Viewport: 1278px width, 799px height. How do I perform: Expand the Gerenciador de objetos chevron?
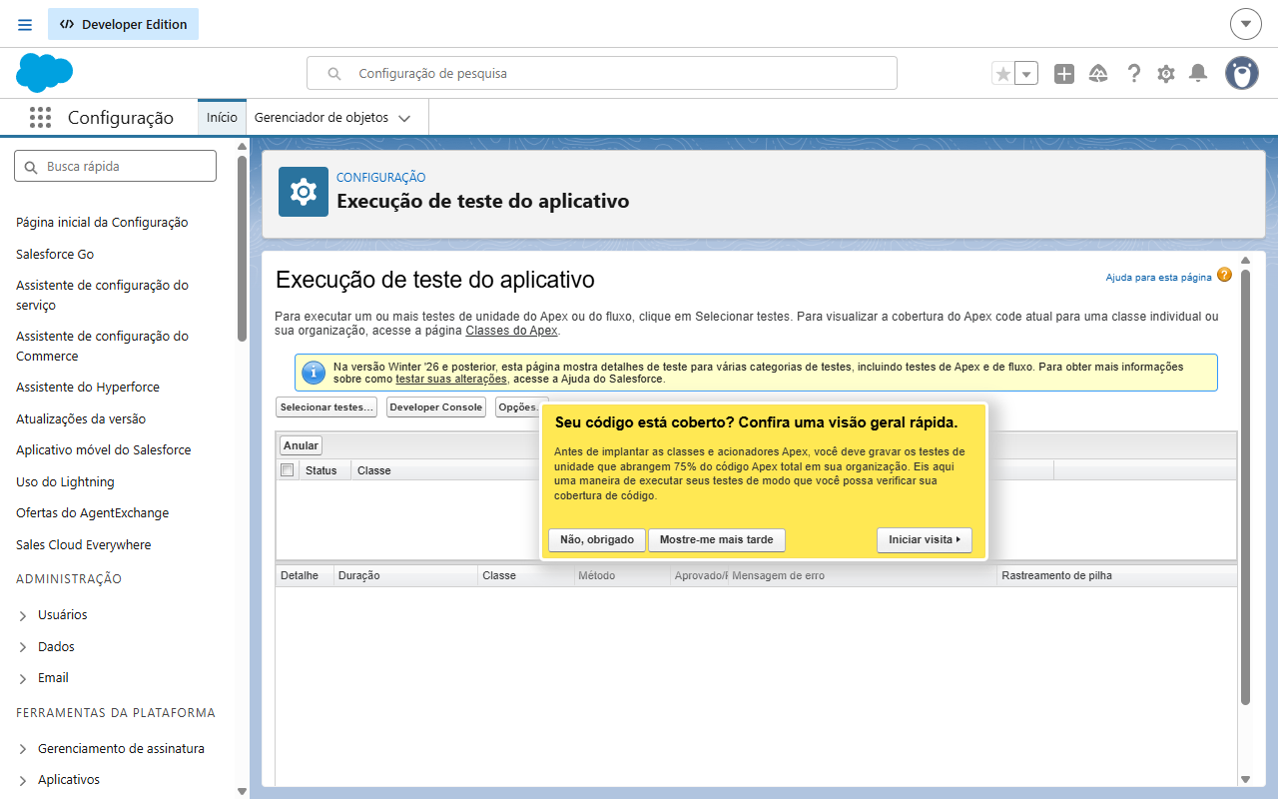(404, 118)
